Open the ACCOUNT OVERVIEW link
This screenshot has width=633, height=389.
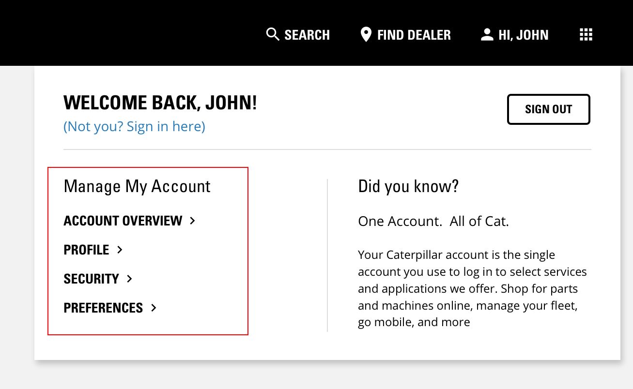123,221
